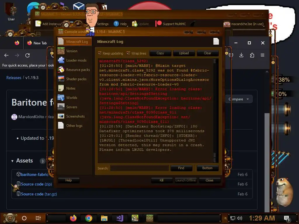Viewport: 299px width, 224px height.
Task: Focus the log Search field
Action: pos(139,168)
